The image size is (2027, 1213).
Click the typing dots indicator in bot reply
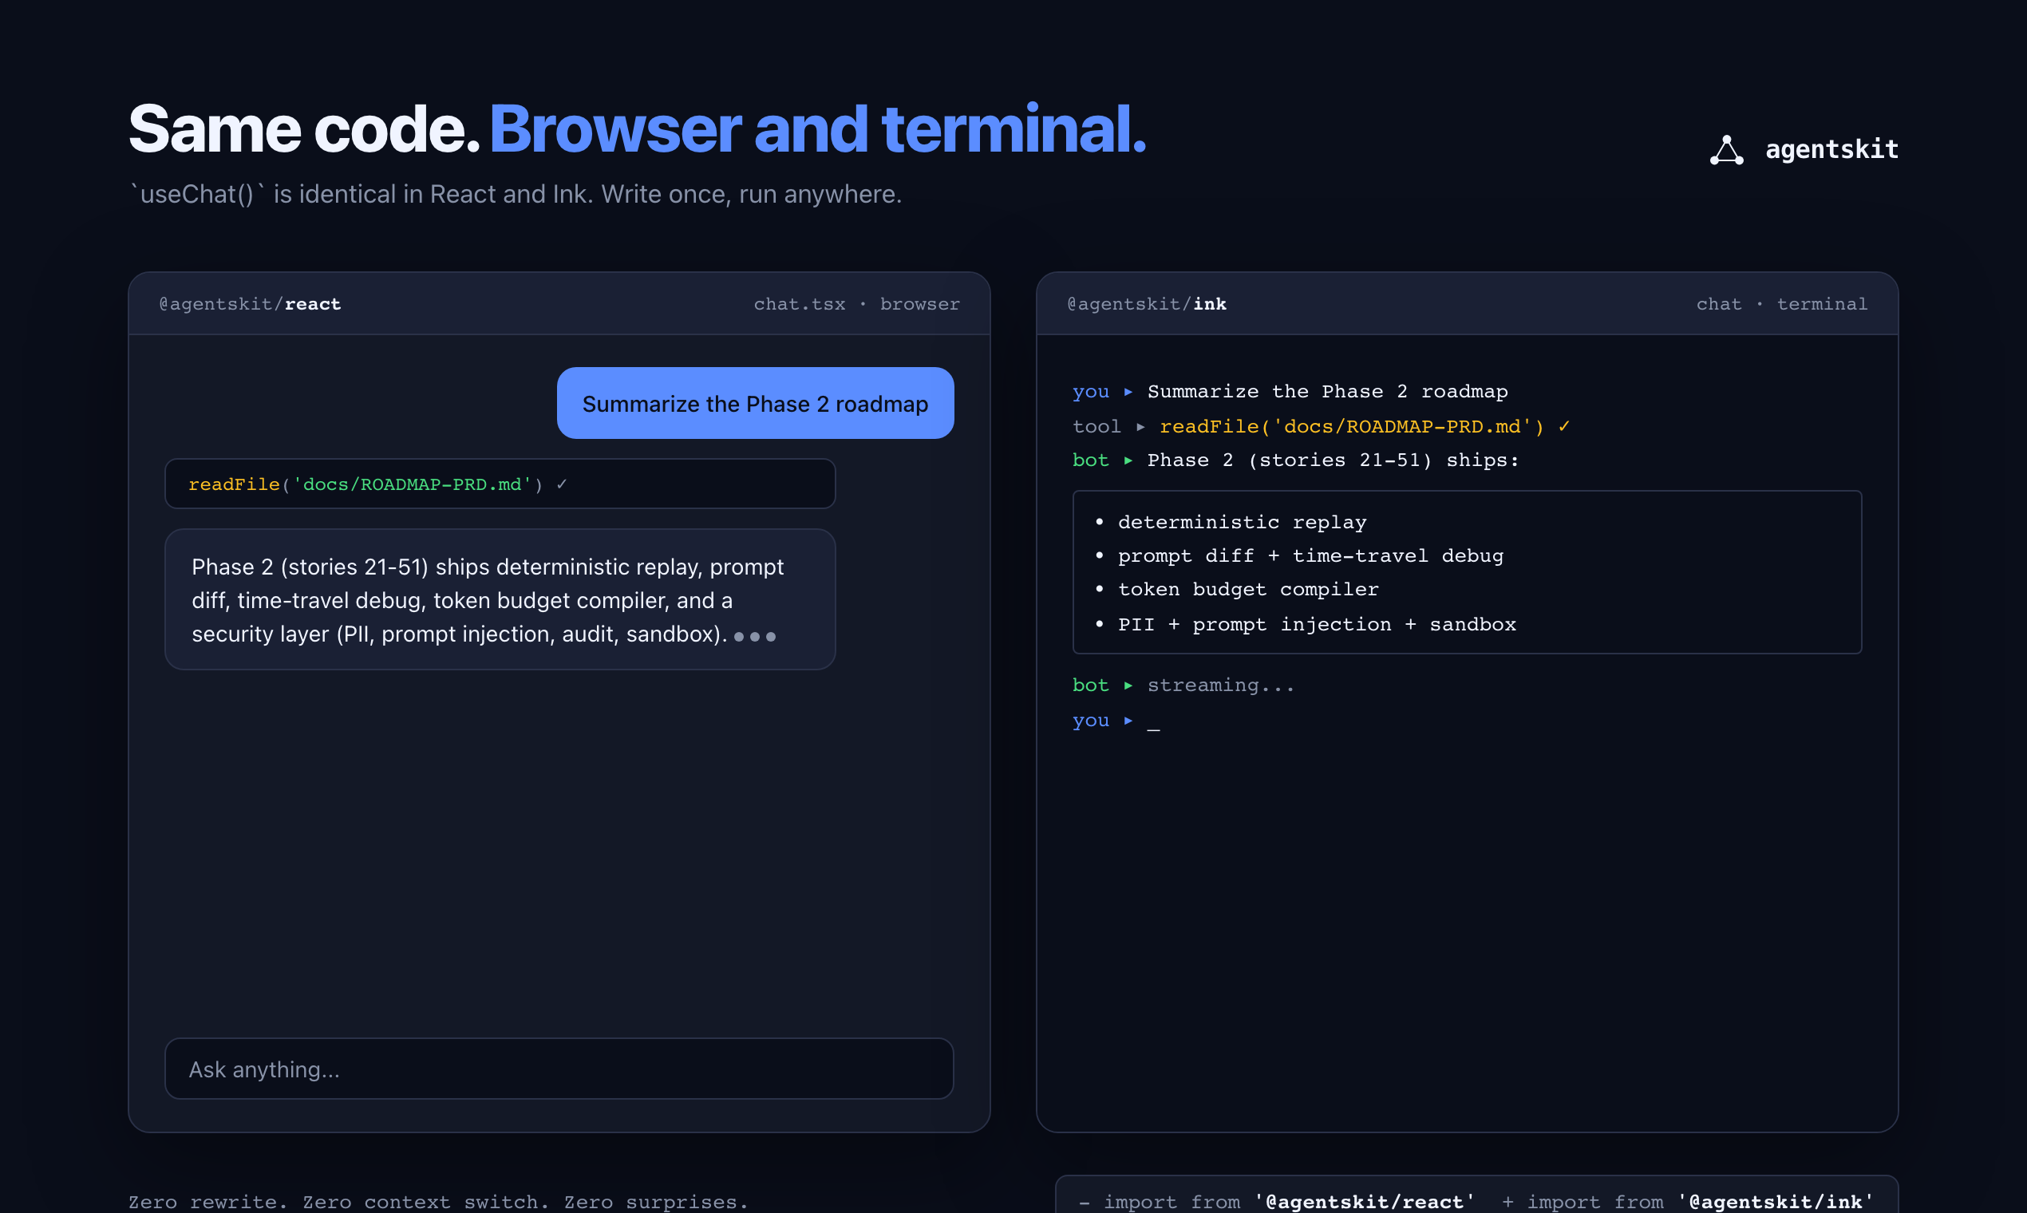[x=754, y=636]
